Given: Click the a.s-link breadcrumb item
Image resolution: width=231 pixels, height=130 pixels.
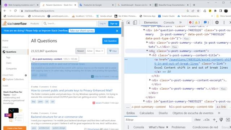Looking at the screenshot, I should pyautogui.click(x=221, y=107).
